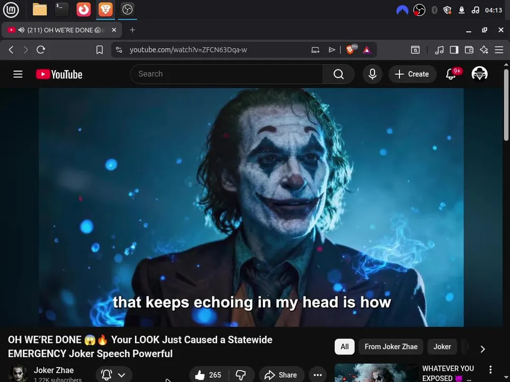This screenshot has height=382, width=510.
Task: Reload the current page
Action: (x=41, y=50)
